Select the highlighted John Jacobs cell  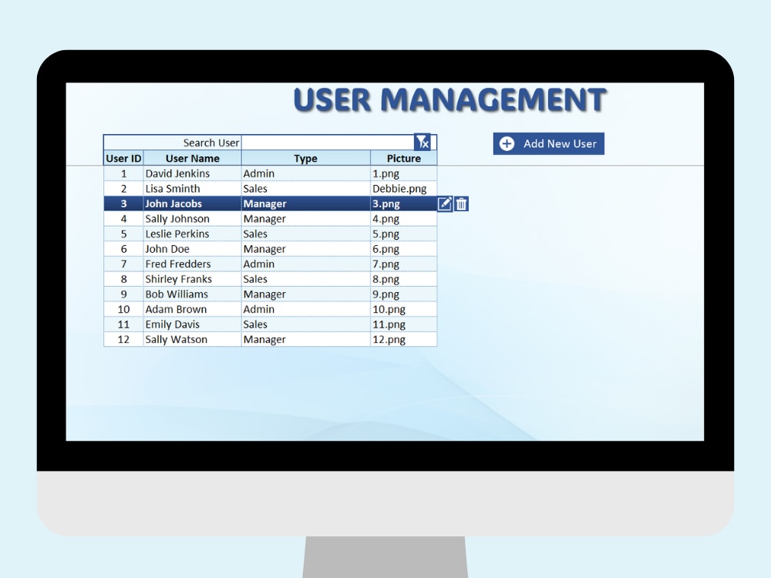coord(192,203)
